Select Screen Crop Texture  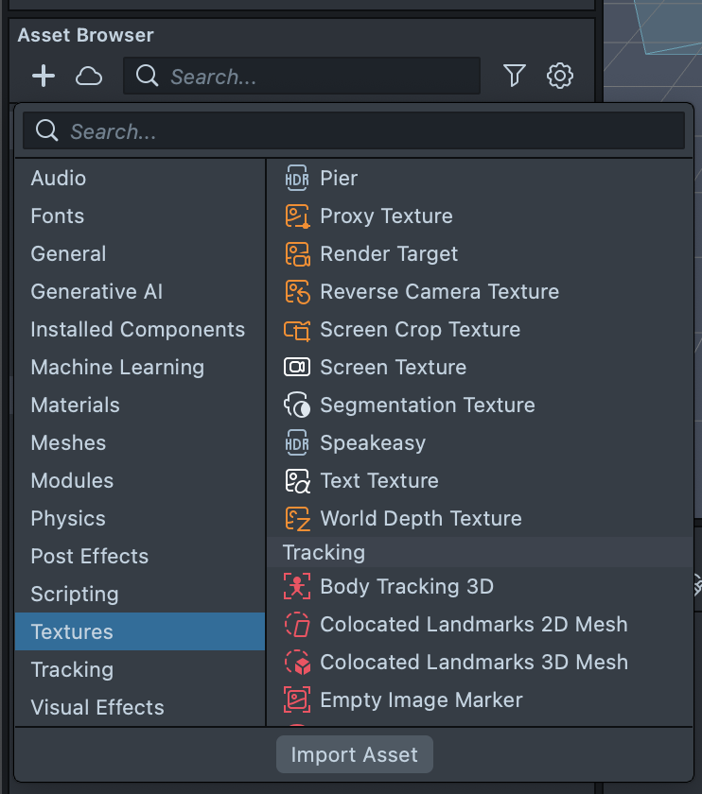420,329
